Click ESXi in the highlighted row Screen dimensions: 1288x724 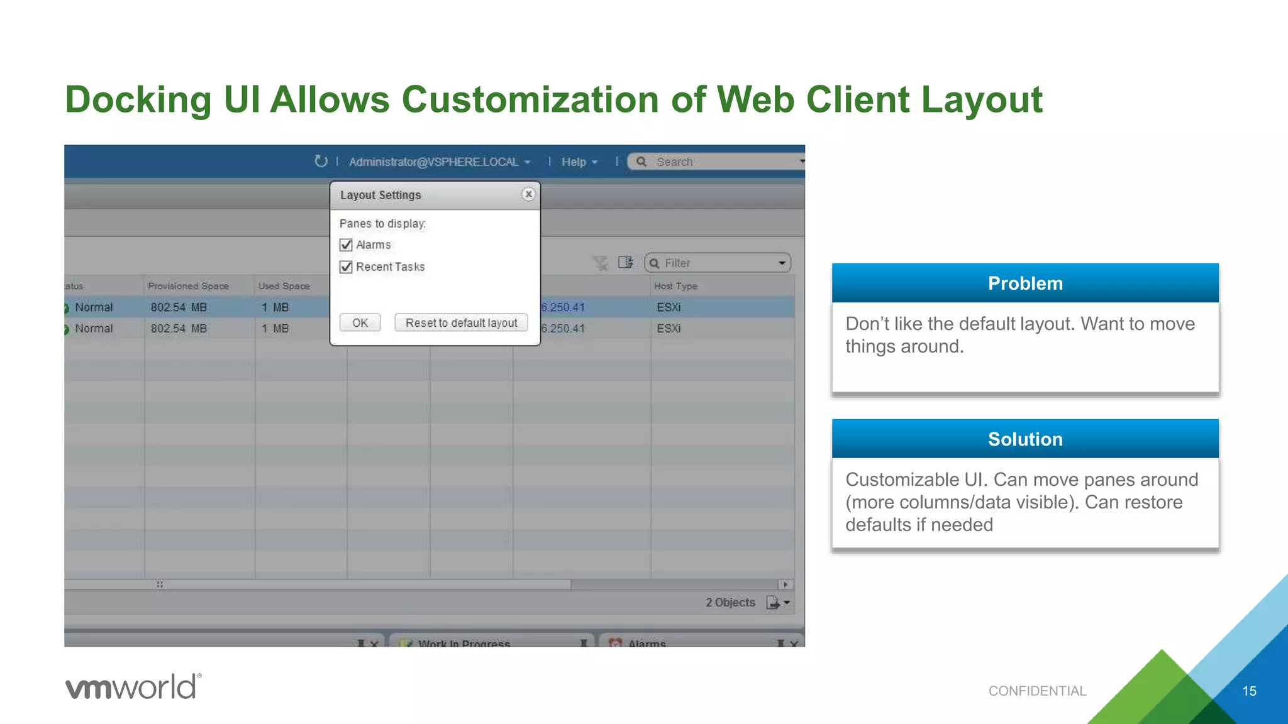[669, 307]
